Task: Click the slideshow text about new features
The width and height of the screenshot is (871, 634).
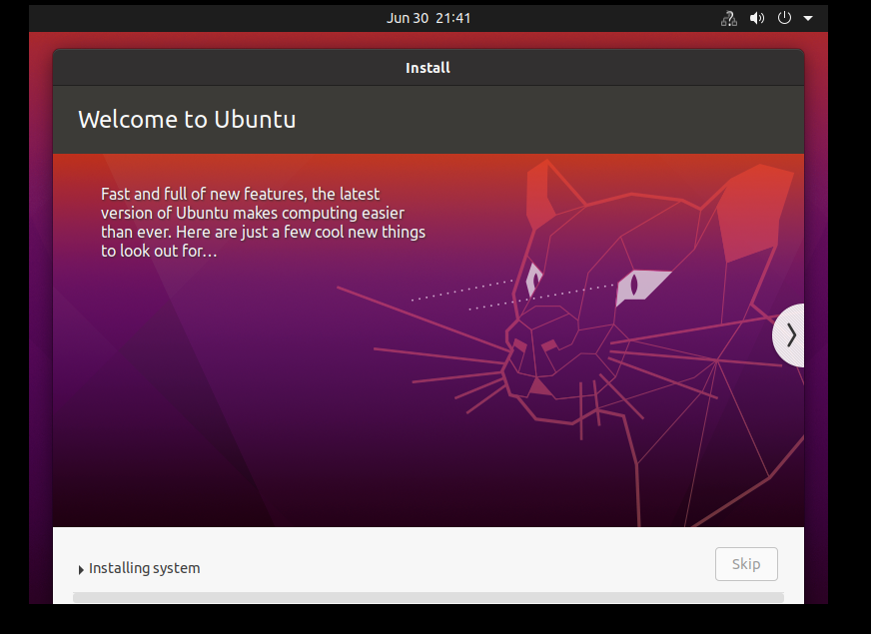Action: click(x=263, y=222)
